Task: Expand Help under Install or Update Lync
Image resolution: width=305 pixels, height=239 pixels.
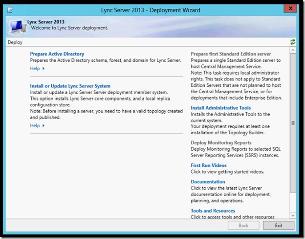Action: [x=37, y=125]
